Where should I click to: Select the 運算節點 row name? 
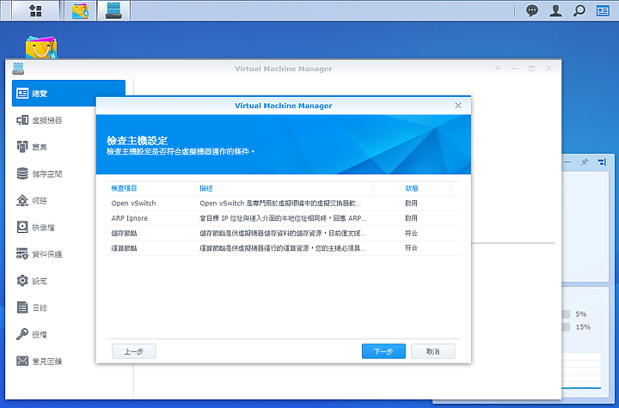(124, 248)
